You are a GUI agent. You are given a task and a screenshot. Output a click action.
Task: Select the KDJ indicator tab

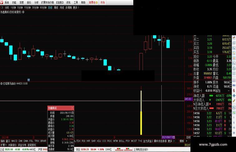tap(99, 141)
